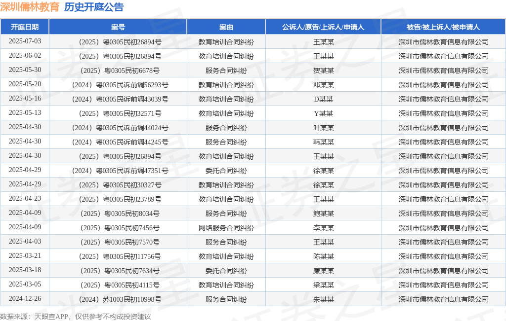Click the date 2025-04-23

[25, 198]
